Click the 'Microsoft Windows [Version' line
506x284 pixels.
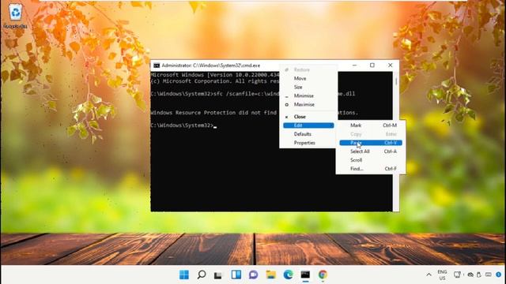coord(215,75)
